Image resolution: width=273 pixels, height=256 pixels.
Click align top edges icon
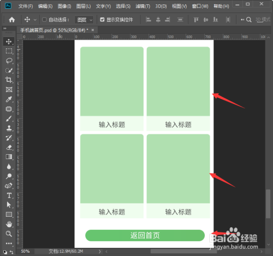pyautogui.click(x=196, y=20)
